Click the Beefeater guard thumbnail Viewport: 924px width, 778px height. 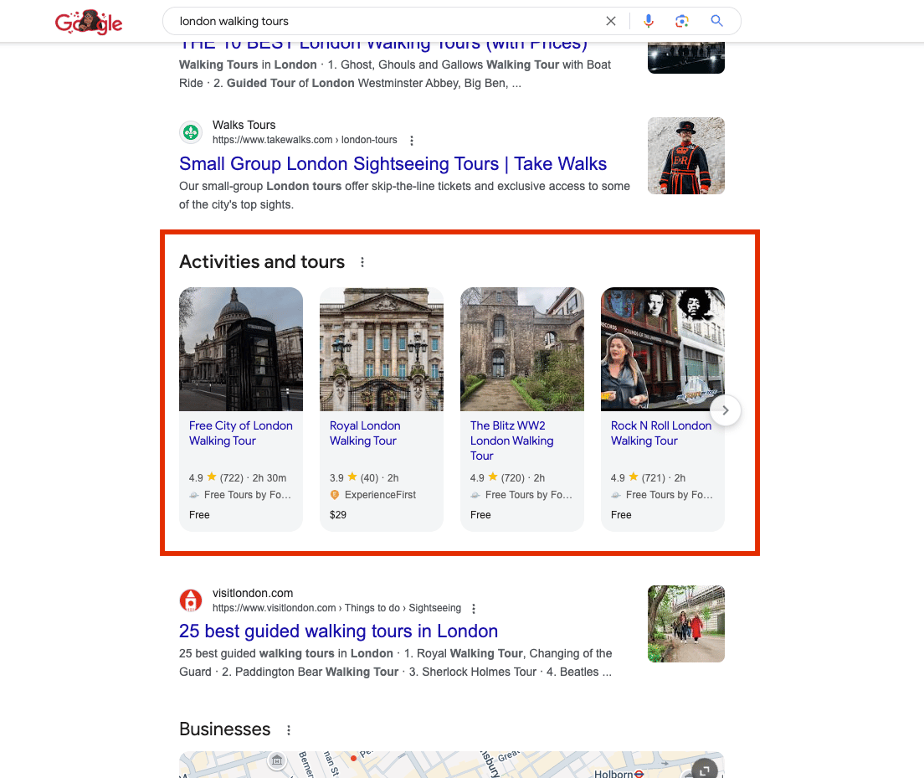click(x=686, y=156)
